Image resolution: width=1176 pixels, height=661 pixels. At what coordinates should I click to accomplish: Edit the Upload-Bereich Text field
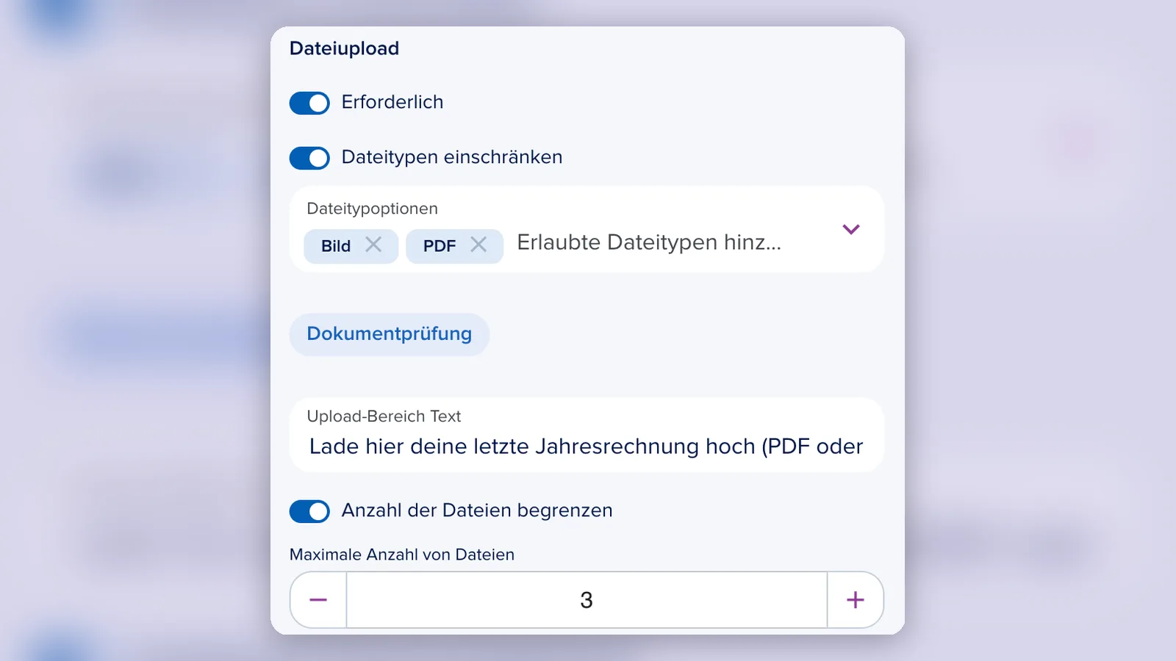(x=587, y=435)
